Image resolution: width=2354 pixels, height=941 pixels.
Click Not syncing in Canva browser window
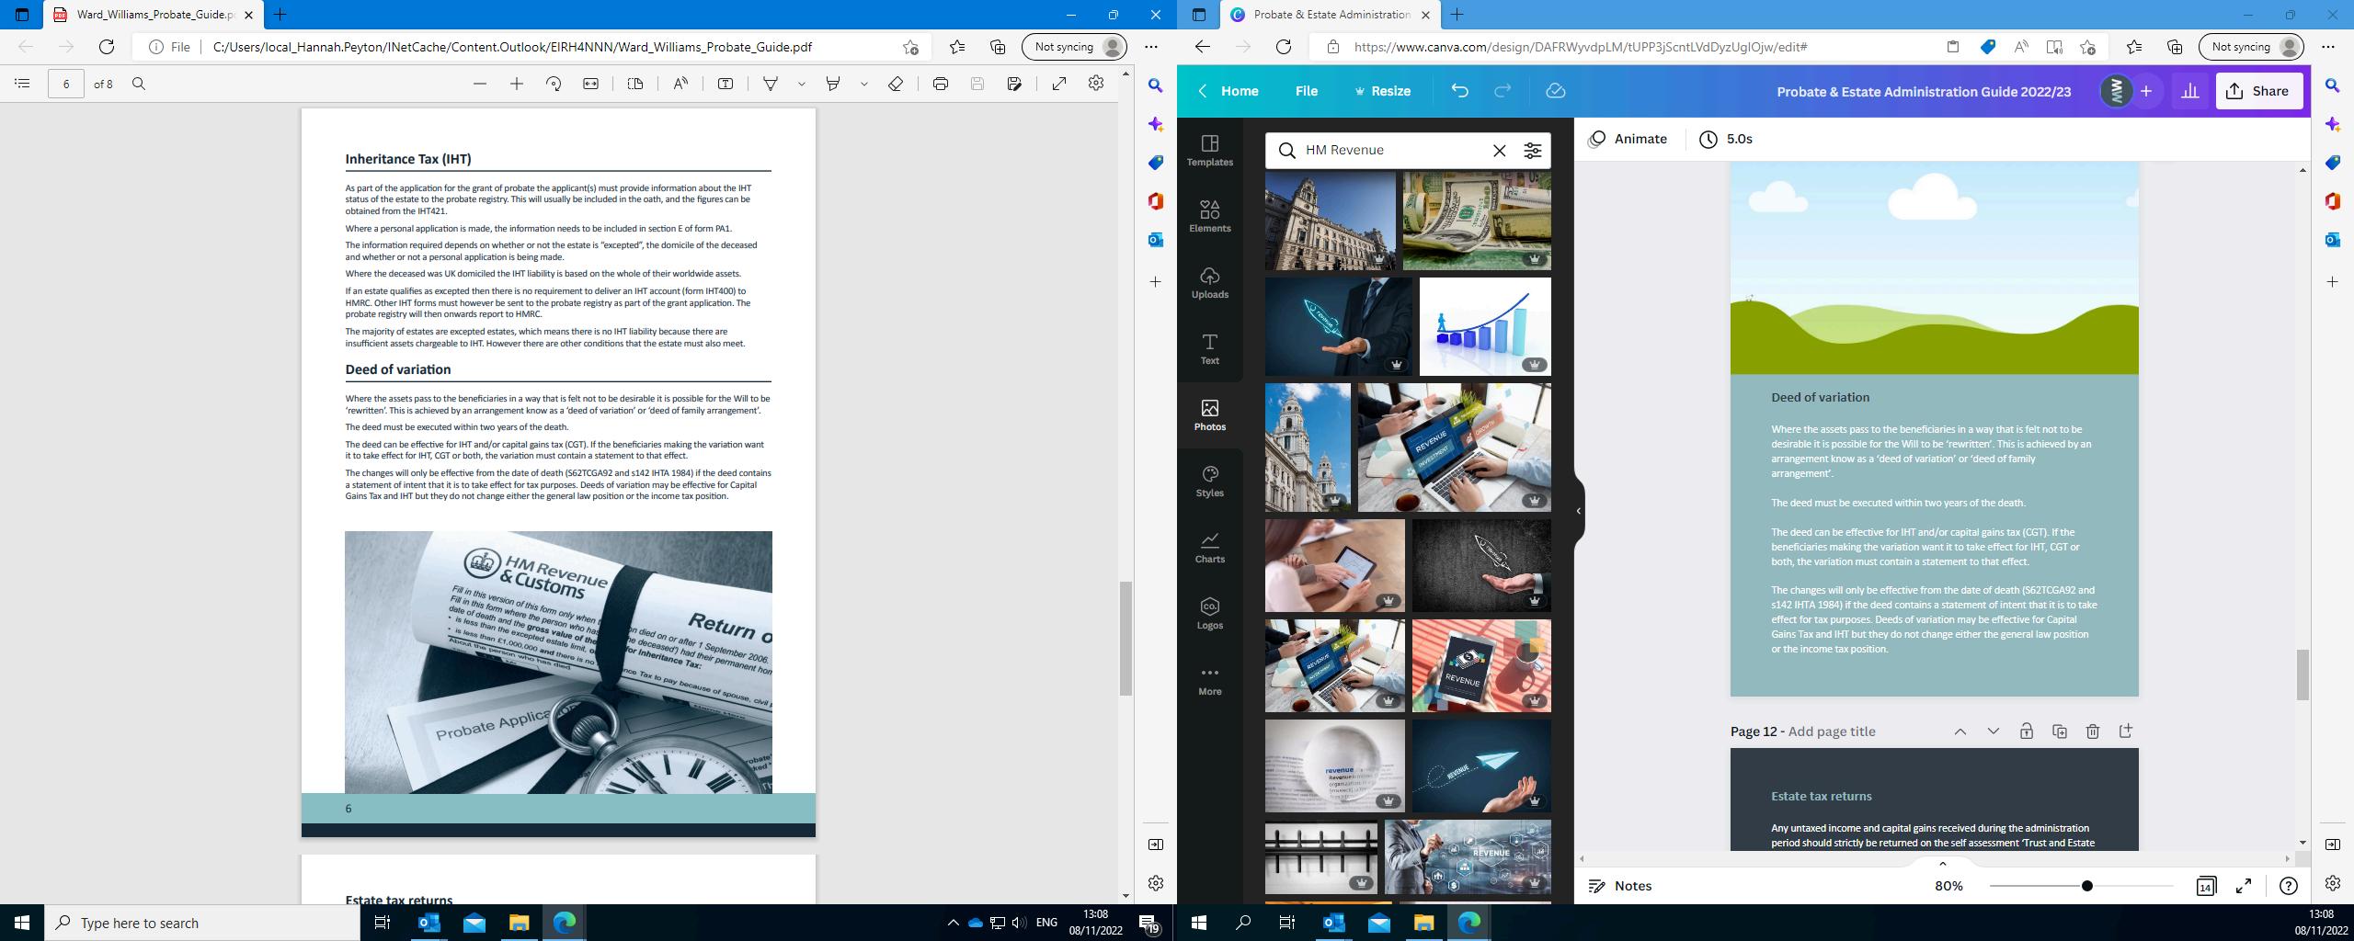tap(2251, 47)
